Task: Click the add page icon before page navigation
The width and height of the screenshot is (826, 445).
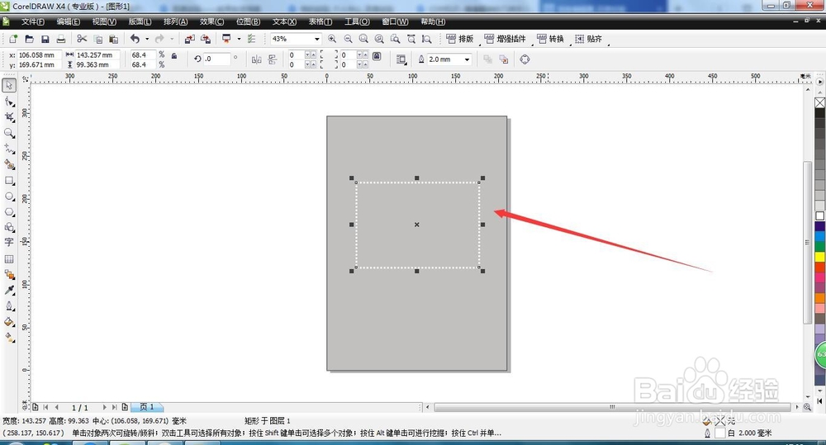Action: (x=36, y=407)
